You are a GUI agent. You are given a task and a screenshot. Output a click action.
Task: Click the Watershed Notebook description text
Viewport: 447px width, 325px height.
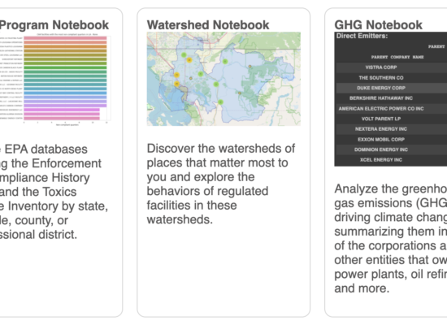[221, 184]
